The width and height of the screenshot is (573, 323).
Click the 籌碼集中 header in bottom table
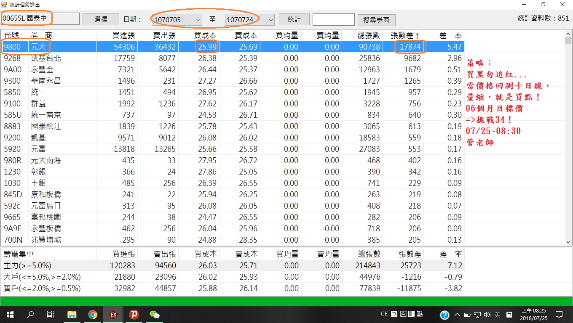coord(49,254)
